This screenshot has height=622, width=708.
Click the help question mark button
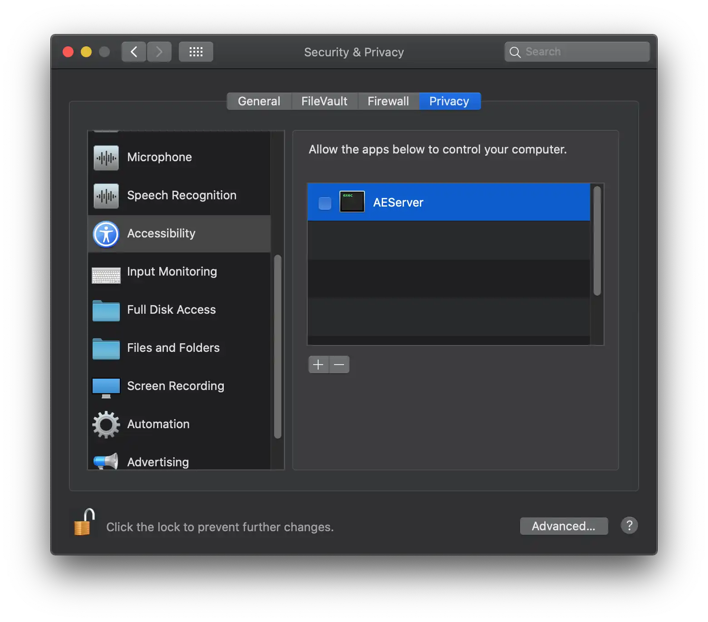[629, 525]
